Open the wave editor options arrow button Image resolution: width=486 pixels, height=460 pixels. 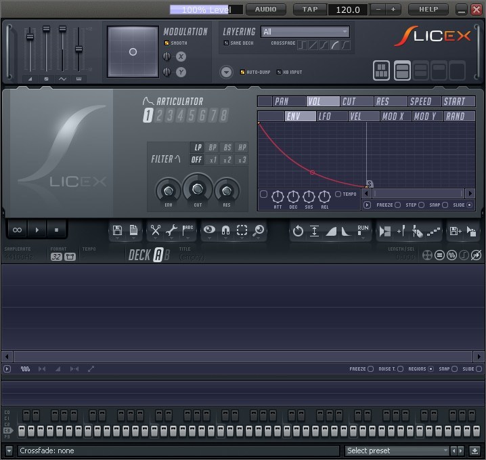coord(7,369)
